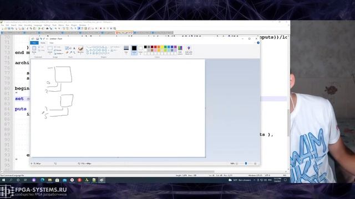
Task: Open the Rotate dropdown in Paint
Action: [59, 54]
